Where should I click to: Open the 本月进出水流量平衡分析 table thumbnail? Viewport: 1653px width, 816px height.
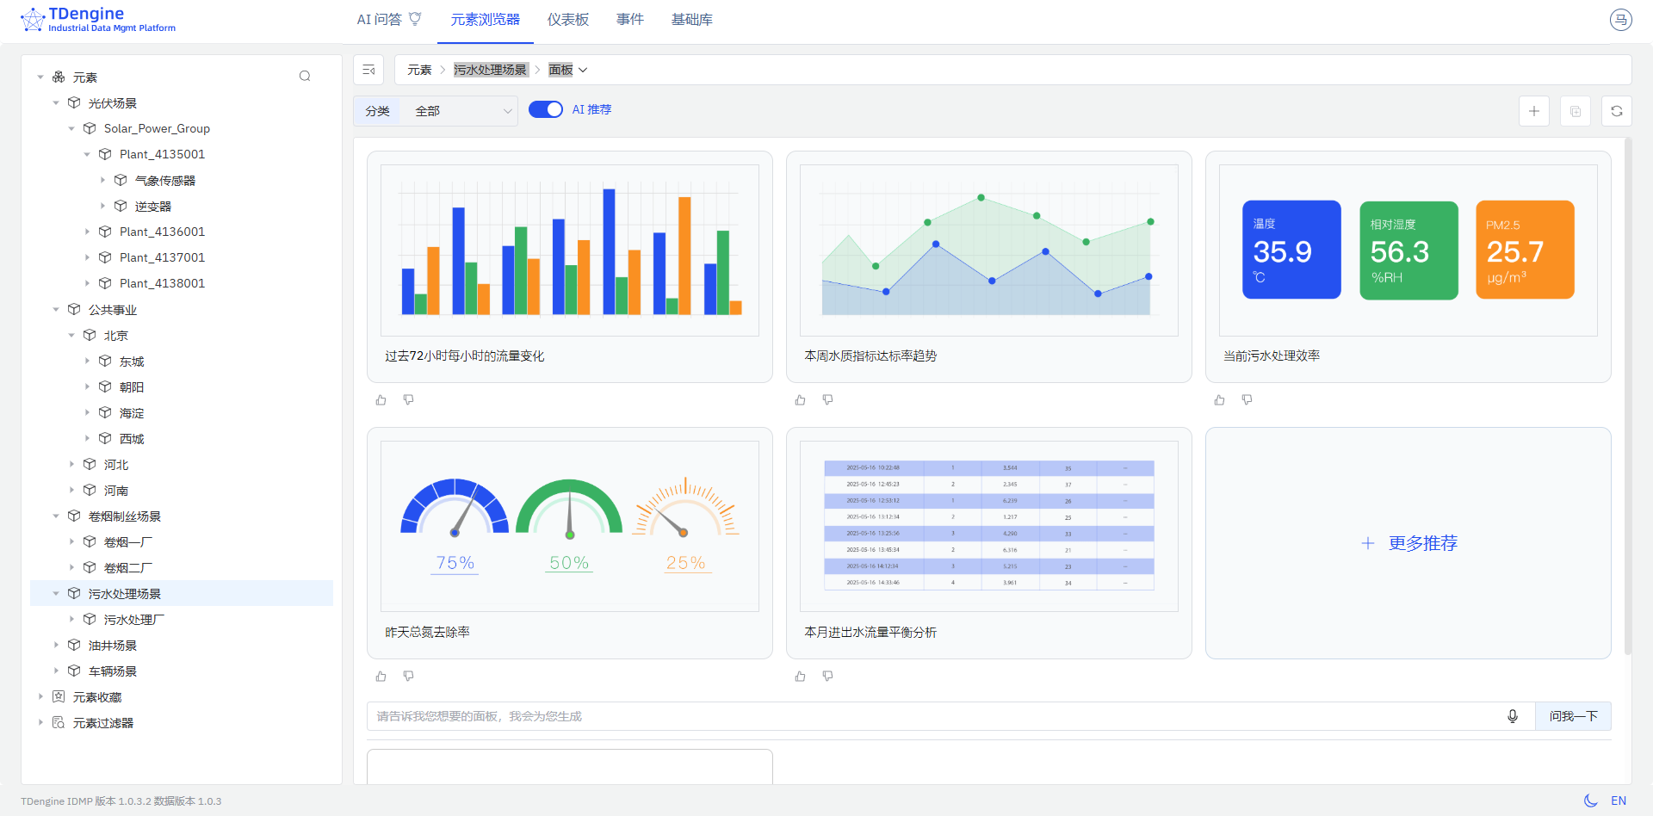click(989, 526)
